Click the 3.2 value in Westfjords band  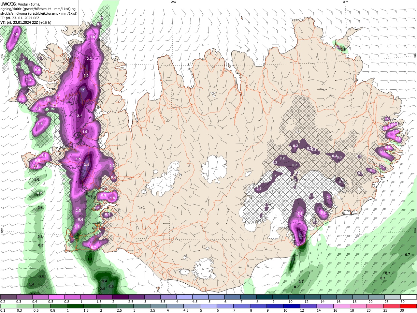click(82, 89)
